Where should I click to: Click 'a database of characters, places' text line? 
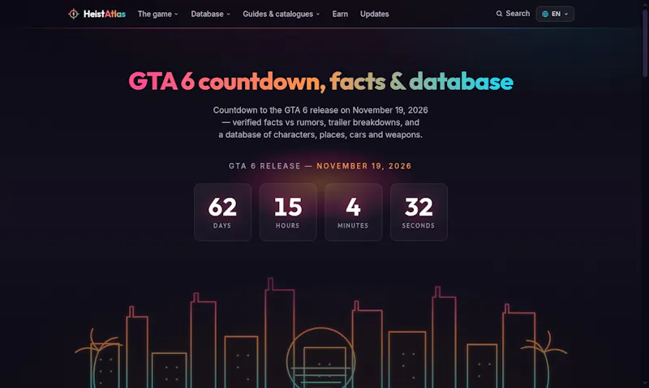(x=320, y=134)
